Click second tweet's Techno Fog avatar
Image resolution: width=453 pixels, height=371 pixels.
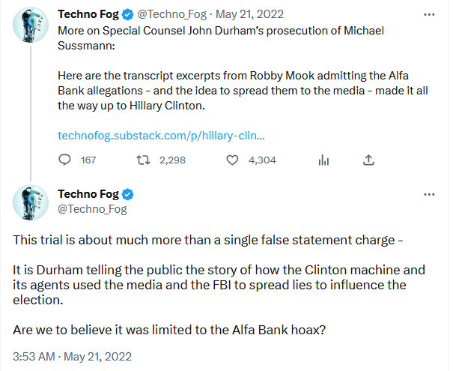[31, 202]
